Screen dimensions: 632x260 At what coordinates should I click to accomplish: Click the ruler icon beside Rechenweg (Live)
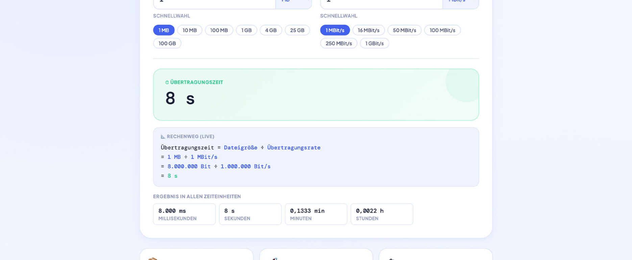(163, 137)
